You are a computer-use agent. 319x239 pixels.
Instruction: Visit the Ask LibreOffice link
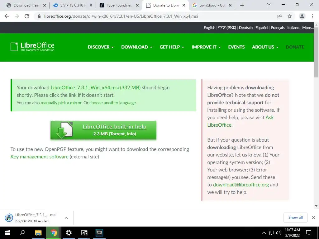pyautogui.click(x=240, y=121)
